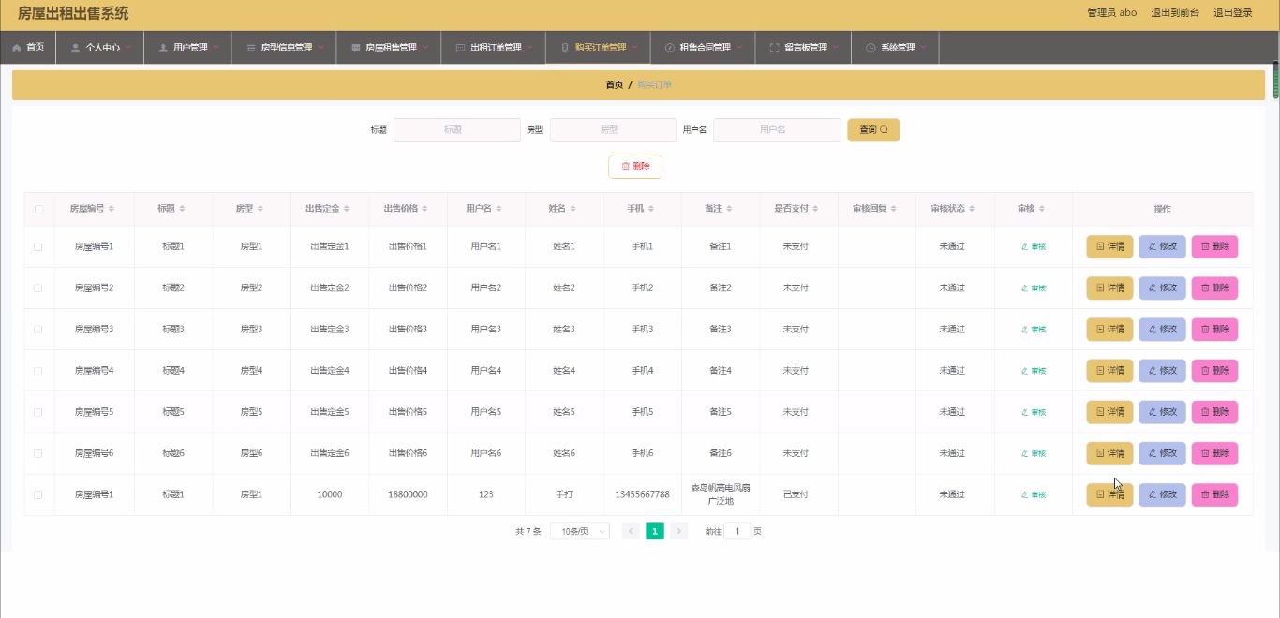
Task: Click 退出登录 to log out
Action: 1232,13
